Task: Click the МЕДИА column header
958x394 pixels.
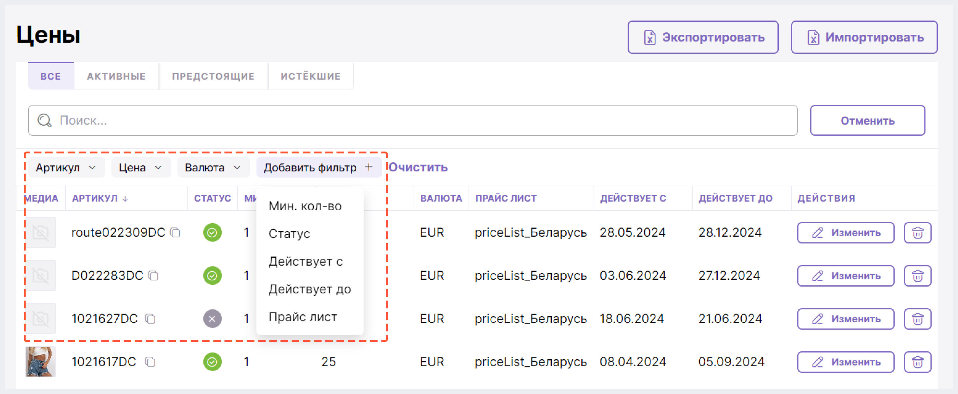Action: click(41, 198)
